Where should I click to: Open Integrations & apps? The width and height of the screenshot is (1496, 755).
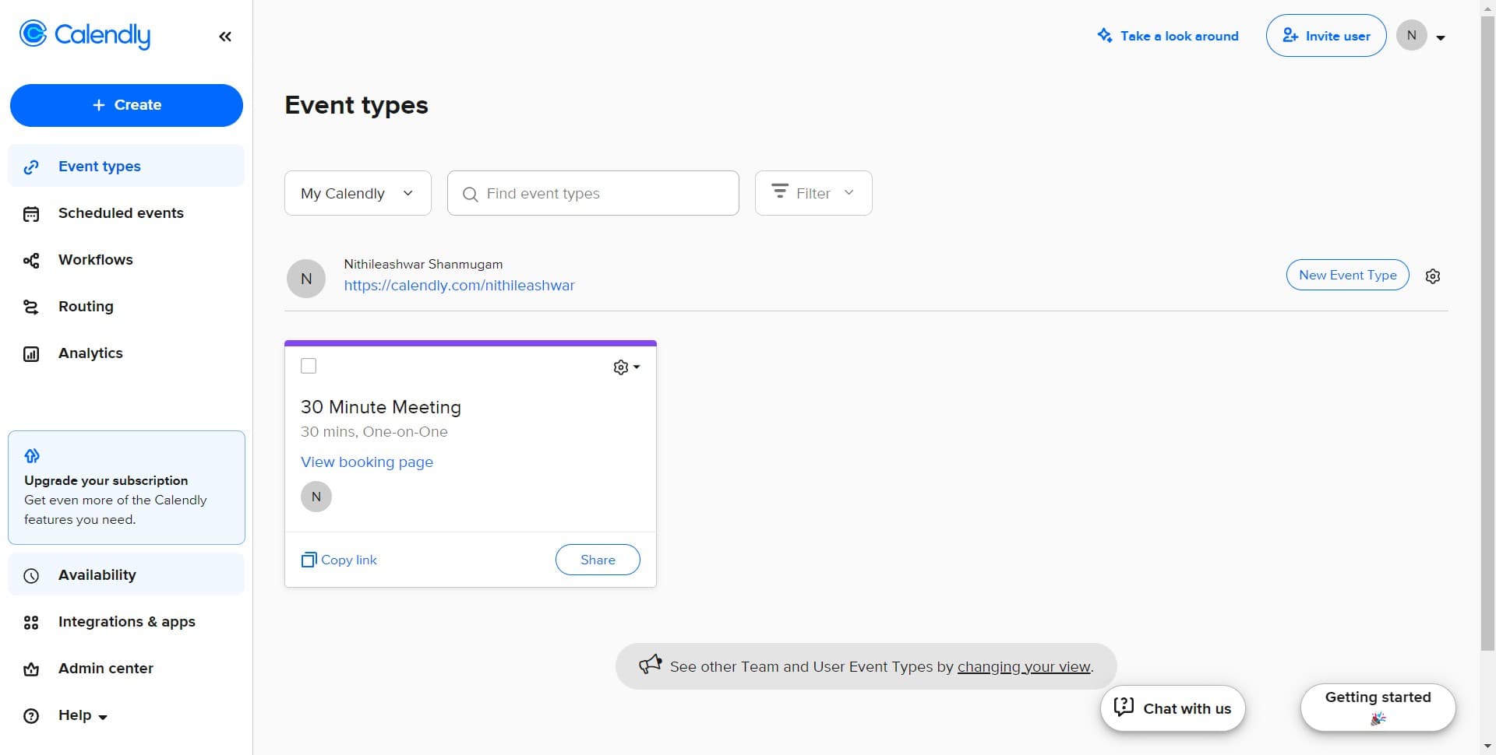click(125, 622)
